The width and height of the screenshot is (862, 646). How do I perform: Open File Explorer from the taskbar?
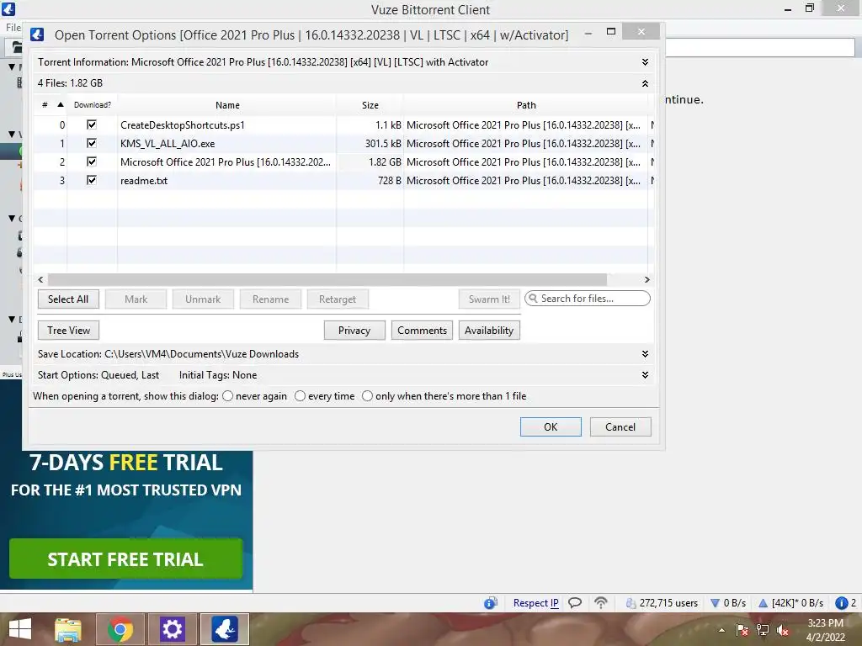(x=68, y=629)
